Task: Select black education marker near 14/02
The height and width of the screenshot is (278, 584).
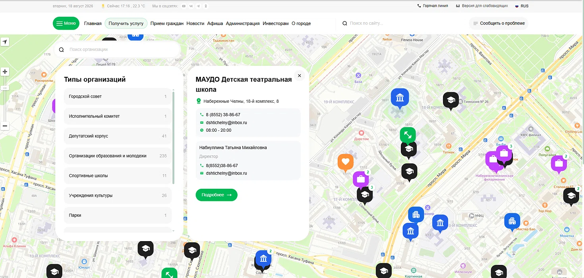Action: click(145, 249)
